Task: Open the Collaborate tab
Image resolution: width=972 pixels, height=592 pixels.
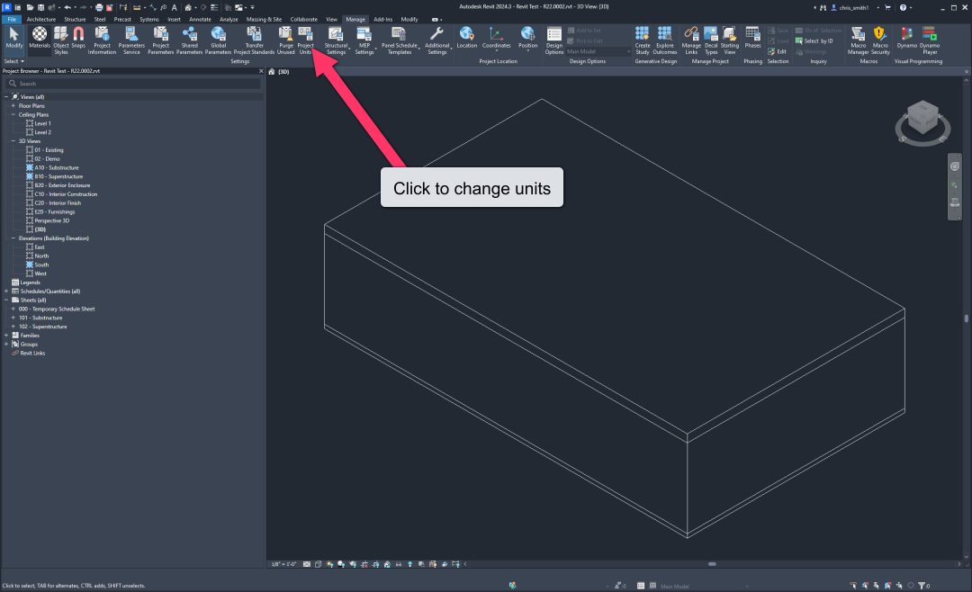Action: click(x=304, y=18)
